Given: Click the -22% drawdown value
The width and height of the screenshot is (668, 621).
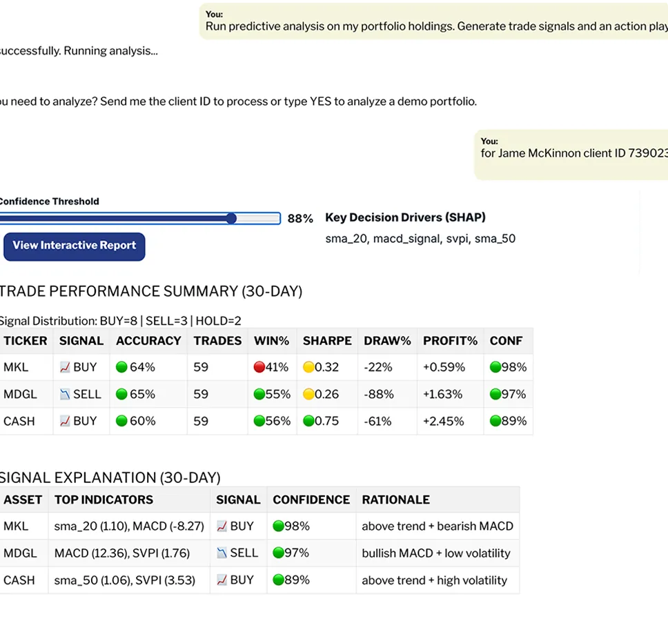Looking at the screenshot, I should tap(378, 367).
